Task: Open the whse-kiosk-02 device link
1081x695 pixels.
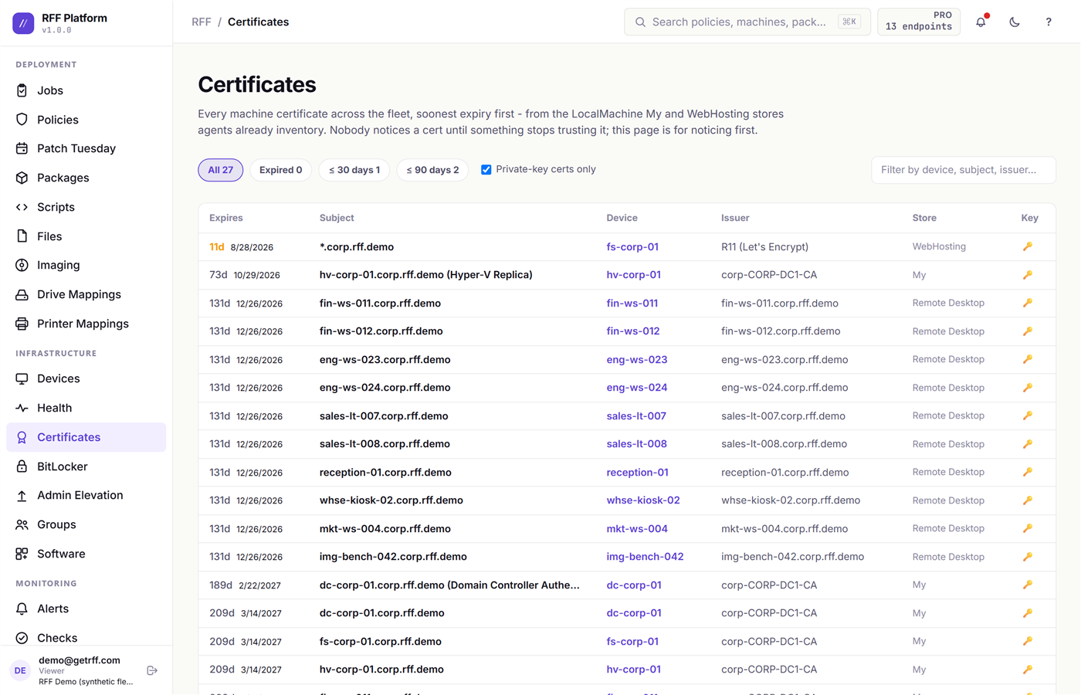Action: (643, 500)
